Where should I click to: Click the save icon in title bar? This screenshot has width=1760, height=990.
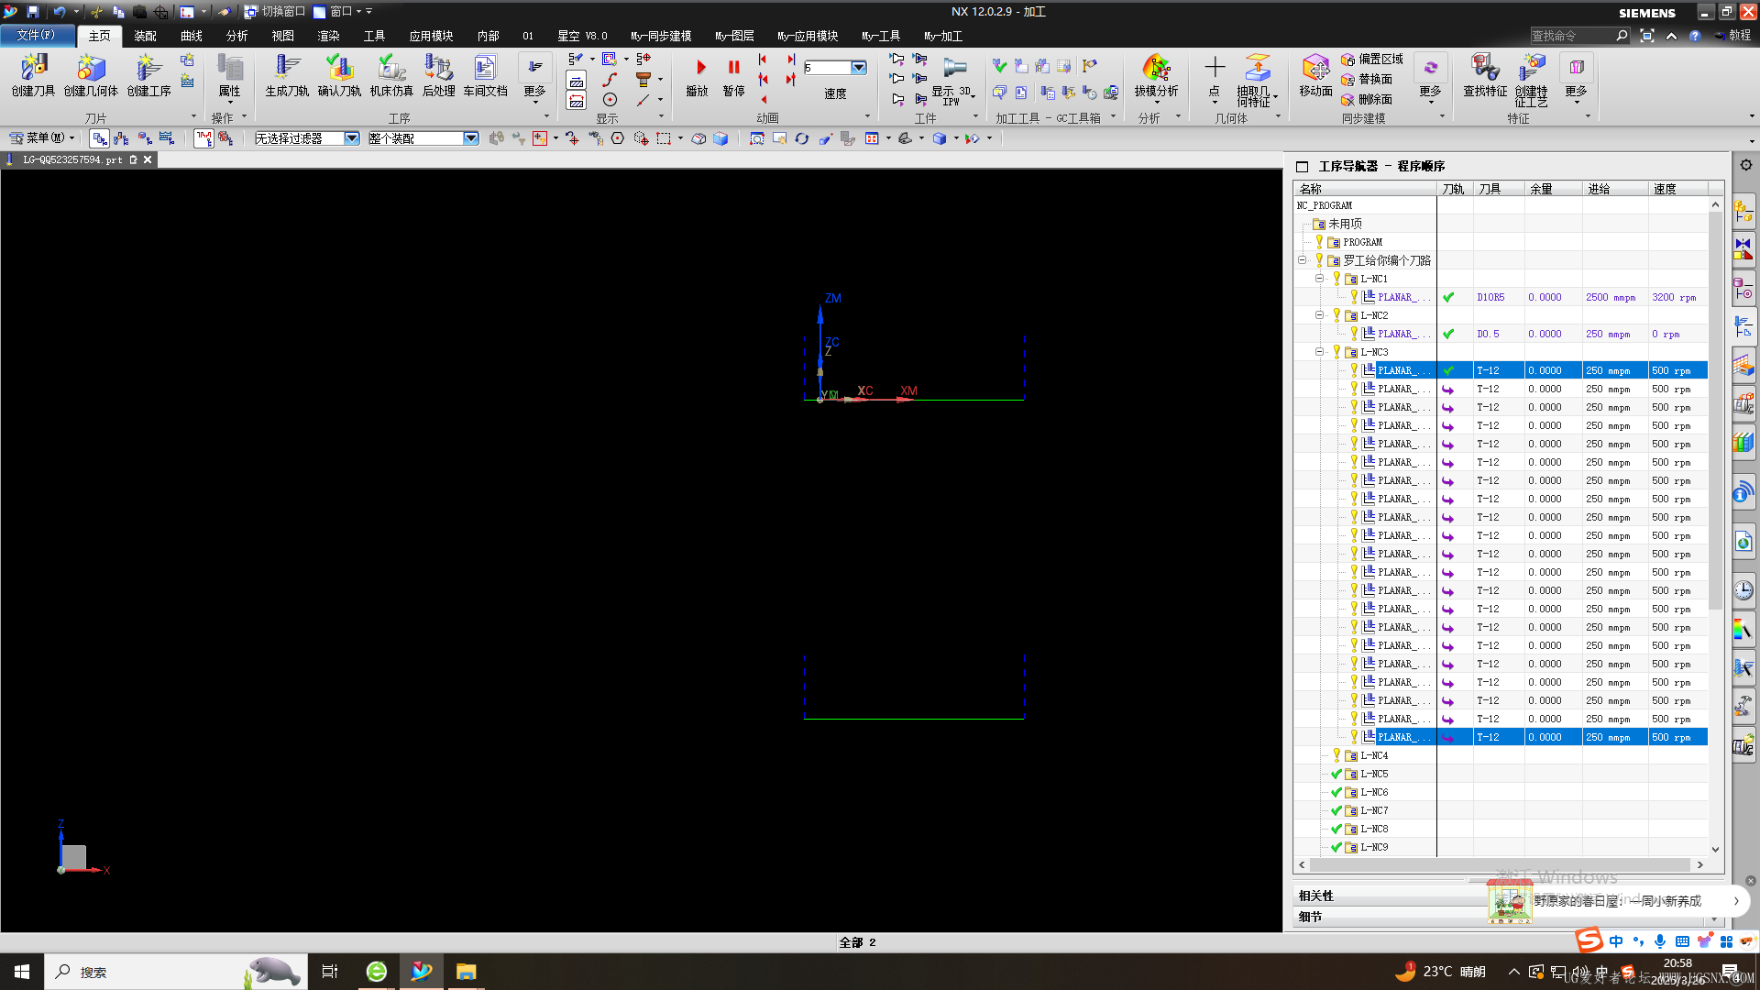click(33, 11)
